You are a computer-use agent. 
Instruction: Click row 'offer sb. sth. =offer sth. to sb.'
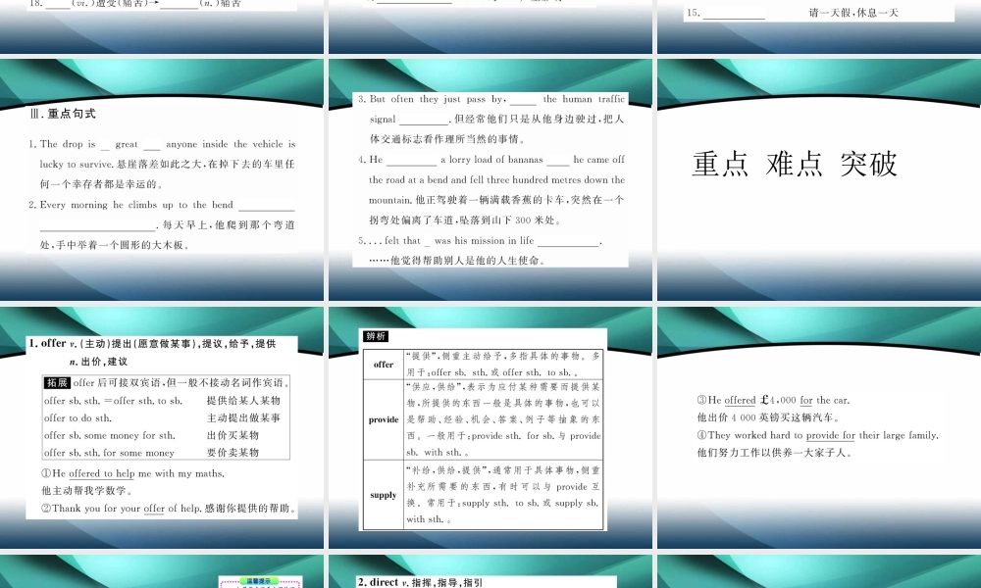tap(113, 401)
